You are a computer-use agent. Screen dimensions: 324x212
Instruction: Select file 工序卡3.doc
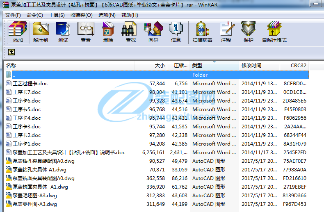click(27, 126)
